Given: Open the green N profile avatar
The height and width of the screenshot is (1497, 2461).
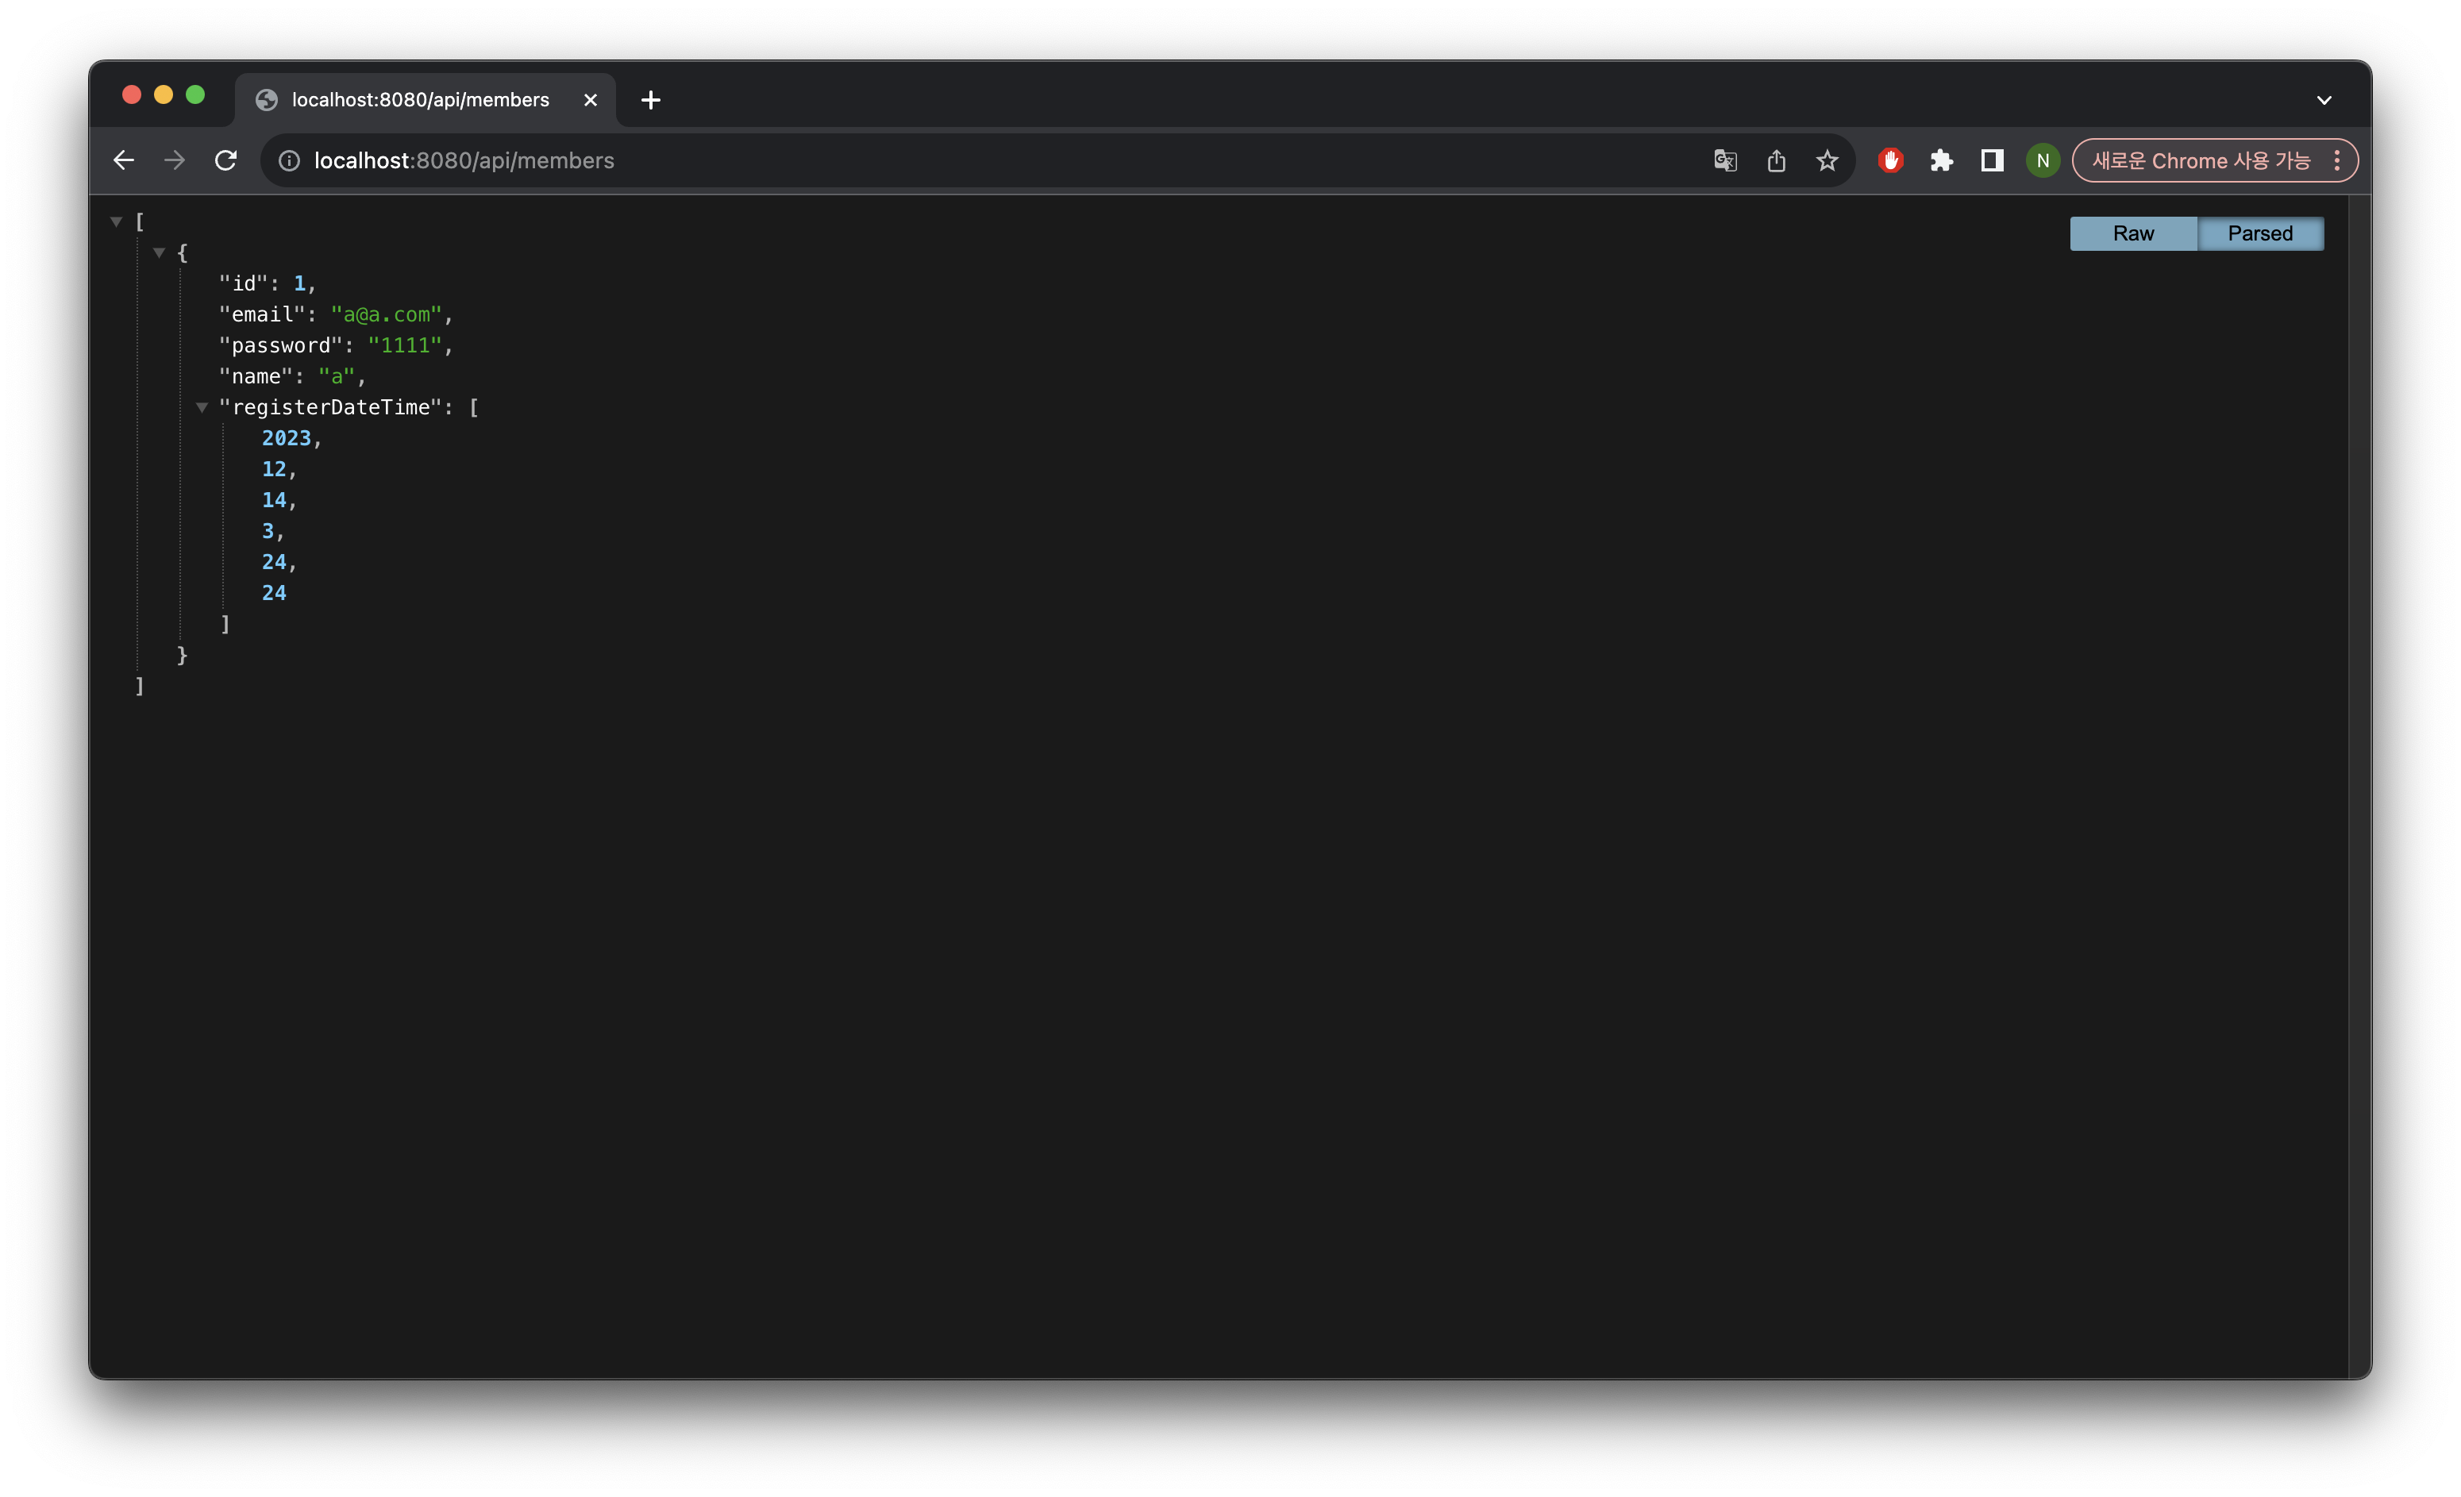Looking at the screenshot, I should (2043, 161).
